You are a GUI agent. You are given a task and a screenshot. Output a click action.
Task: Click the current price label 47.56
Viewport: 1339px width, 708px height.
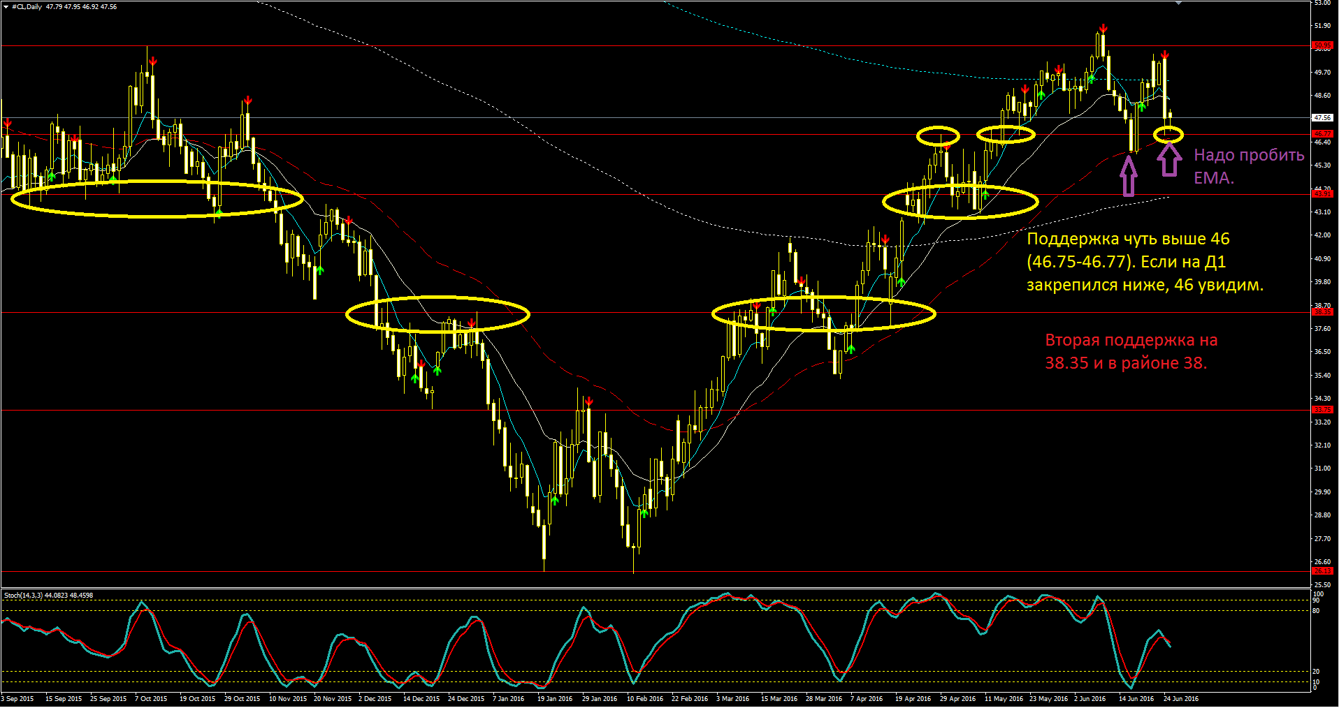1322,118
